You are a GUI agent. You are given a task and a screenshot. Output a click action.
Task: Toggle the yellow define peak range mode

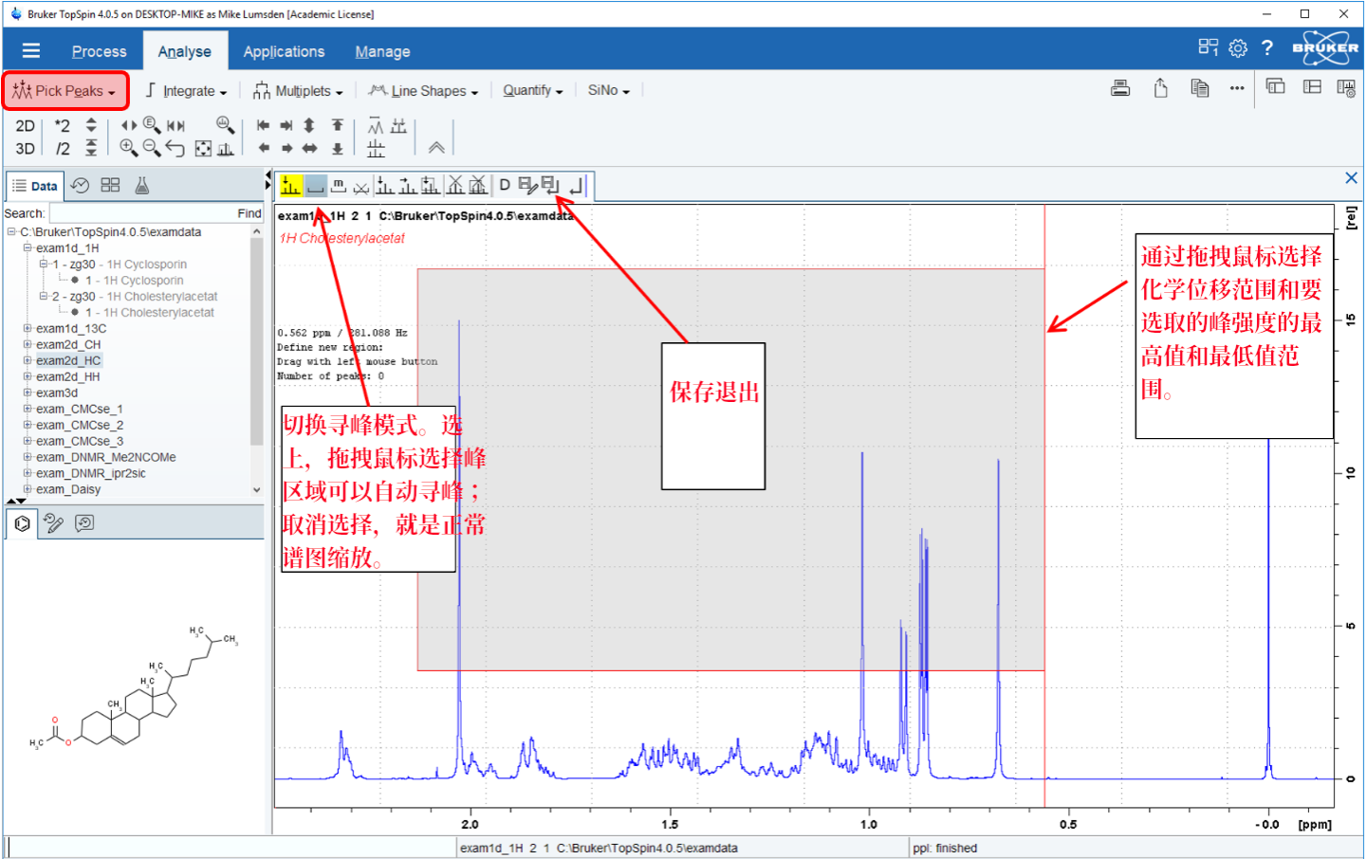coord(290,186)
